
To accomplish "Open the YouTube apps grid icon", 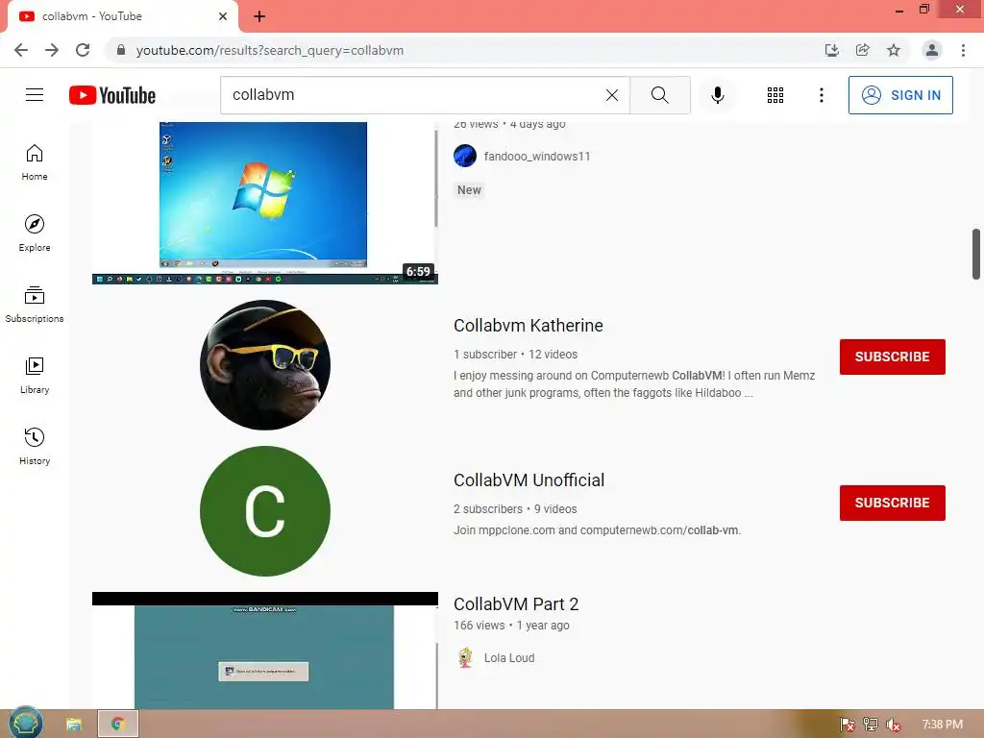I will (x=775, y=95).
